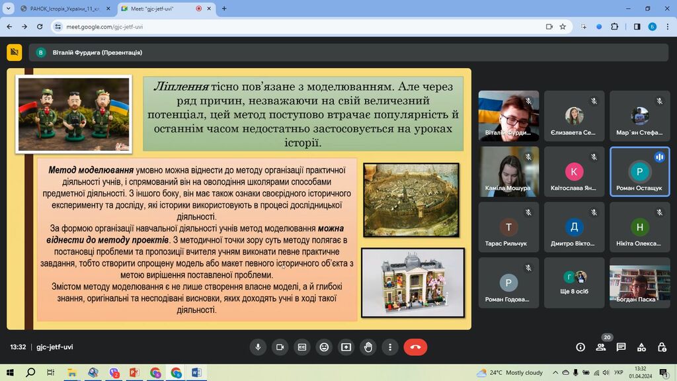
Task: Leave the call with red hang-up button
Action: tap(415, 347)
